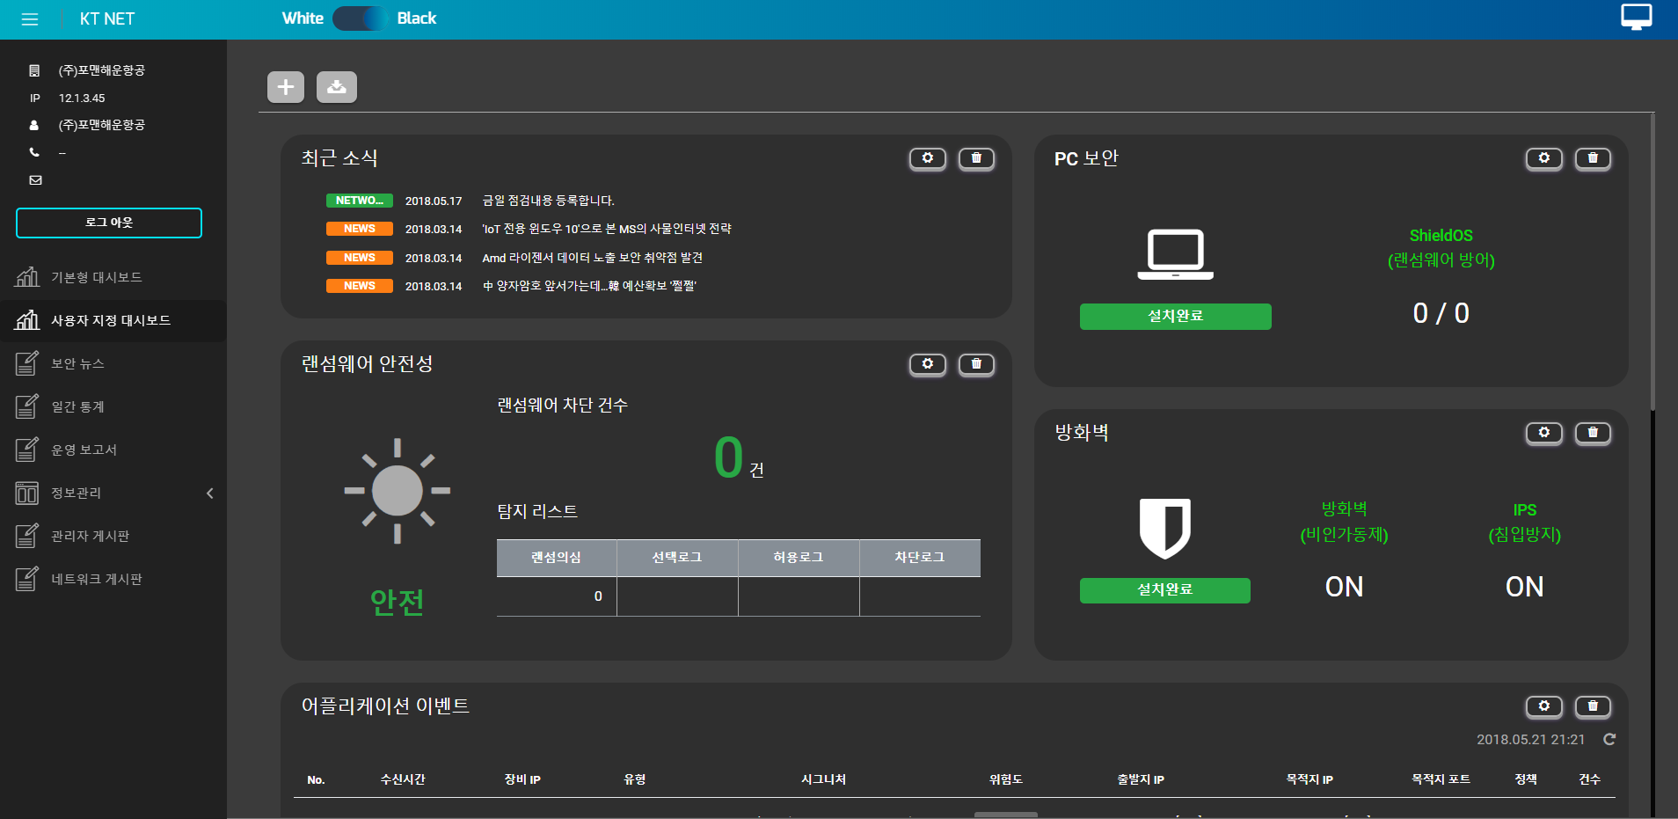Click the laptop icon in PC 보안

pos(1176,254)
